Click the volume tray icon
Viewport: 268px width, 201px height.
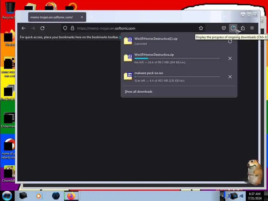pyautogui.click(x=242, y=196)
